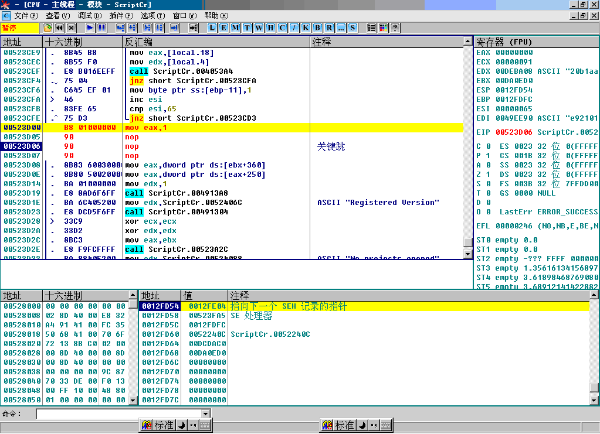This screenshot has height=434, width=600.
Task: Click the disassembly pane scroll-up arrow
Action: (467, 42)
